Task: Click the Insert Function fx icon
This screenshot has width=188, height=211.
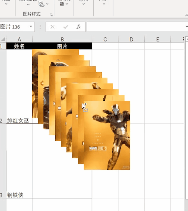Action: point(79,27)
